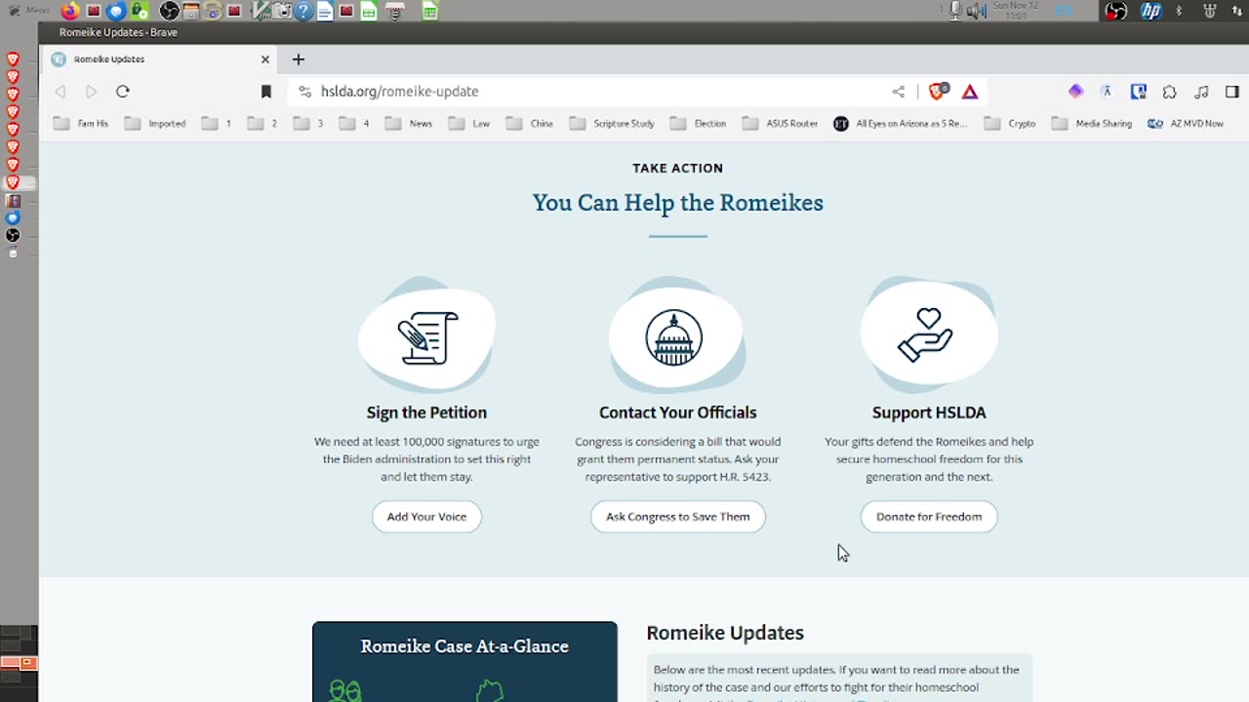This screenshot has width=1249, height=702.
Task: Open All Eyes on Arizona bookmark
Action: point(901,123)
